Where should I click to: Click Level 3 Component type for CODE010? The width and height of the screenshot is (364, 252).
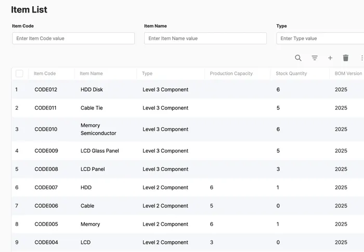(x=165, y=129)
